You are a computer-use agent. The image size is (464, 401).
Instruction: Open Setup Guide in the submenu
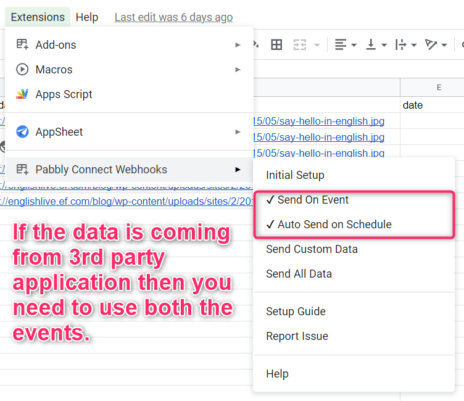296,312
